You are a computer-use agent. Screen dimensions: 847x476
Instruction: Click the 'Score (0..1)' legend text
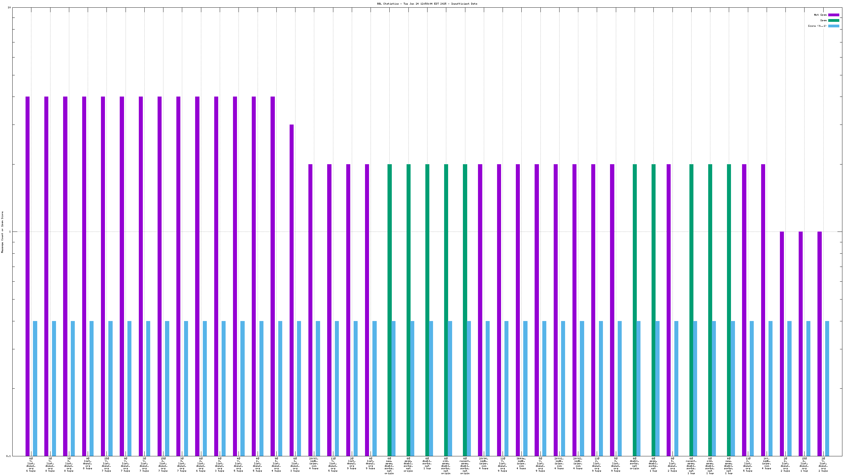coord(817,26)
